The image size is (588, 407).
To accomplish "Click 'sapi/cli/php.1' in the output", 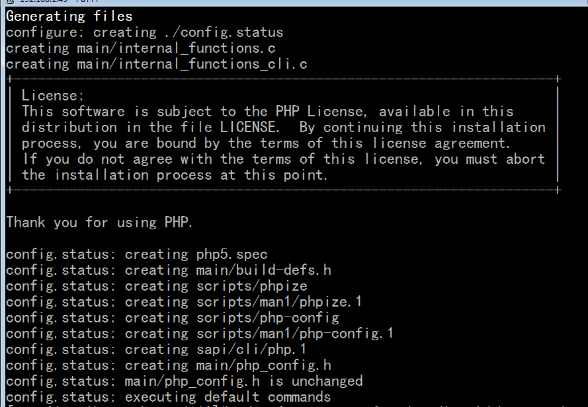I will pyautogui.click(x=251, y=350).
